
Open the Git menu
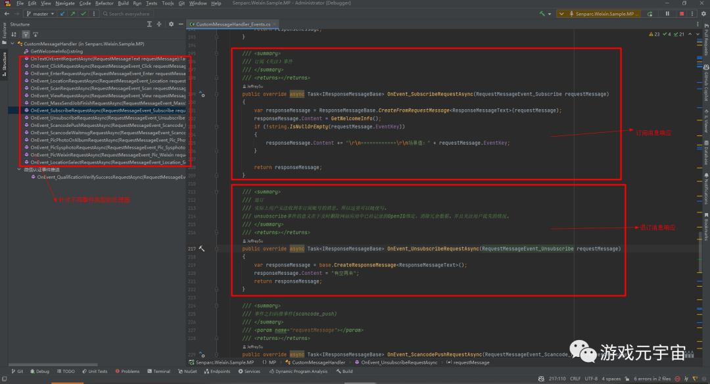click(181, 3)
